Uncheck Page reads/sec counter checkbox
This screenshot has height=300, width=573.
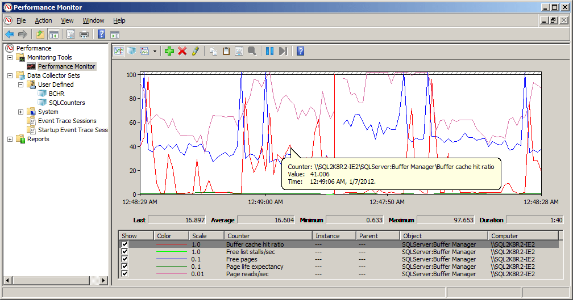coord(124,274)
